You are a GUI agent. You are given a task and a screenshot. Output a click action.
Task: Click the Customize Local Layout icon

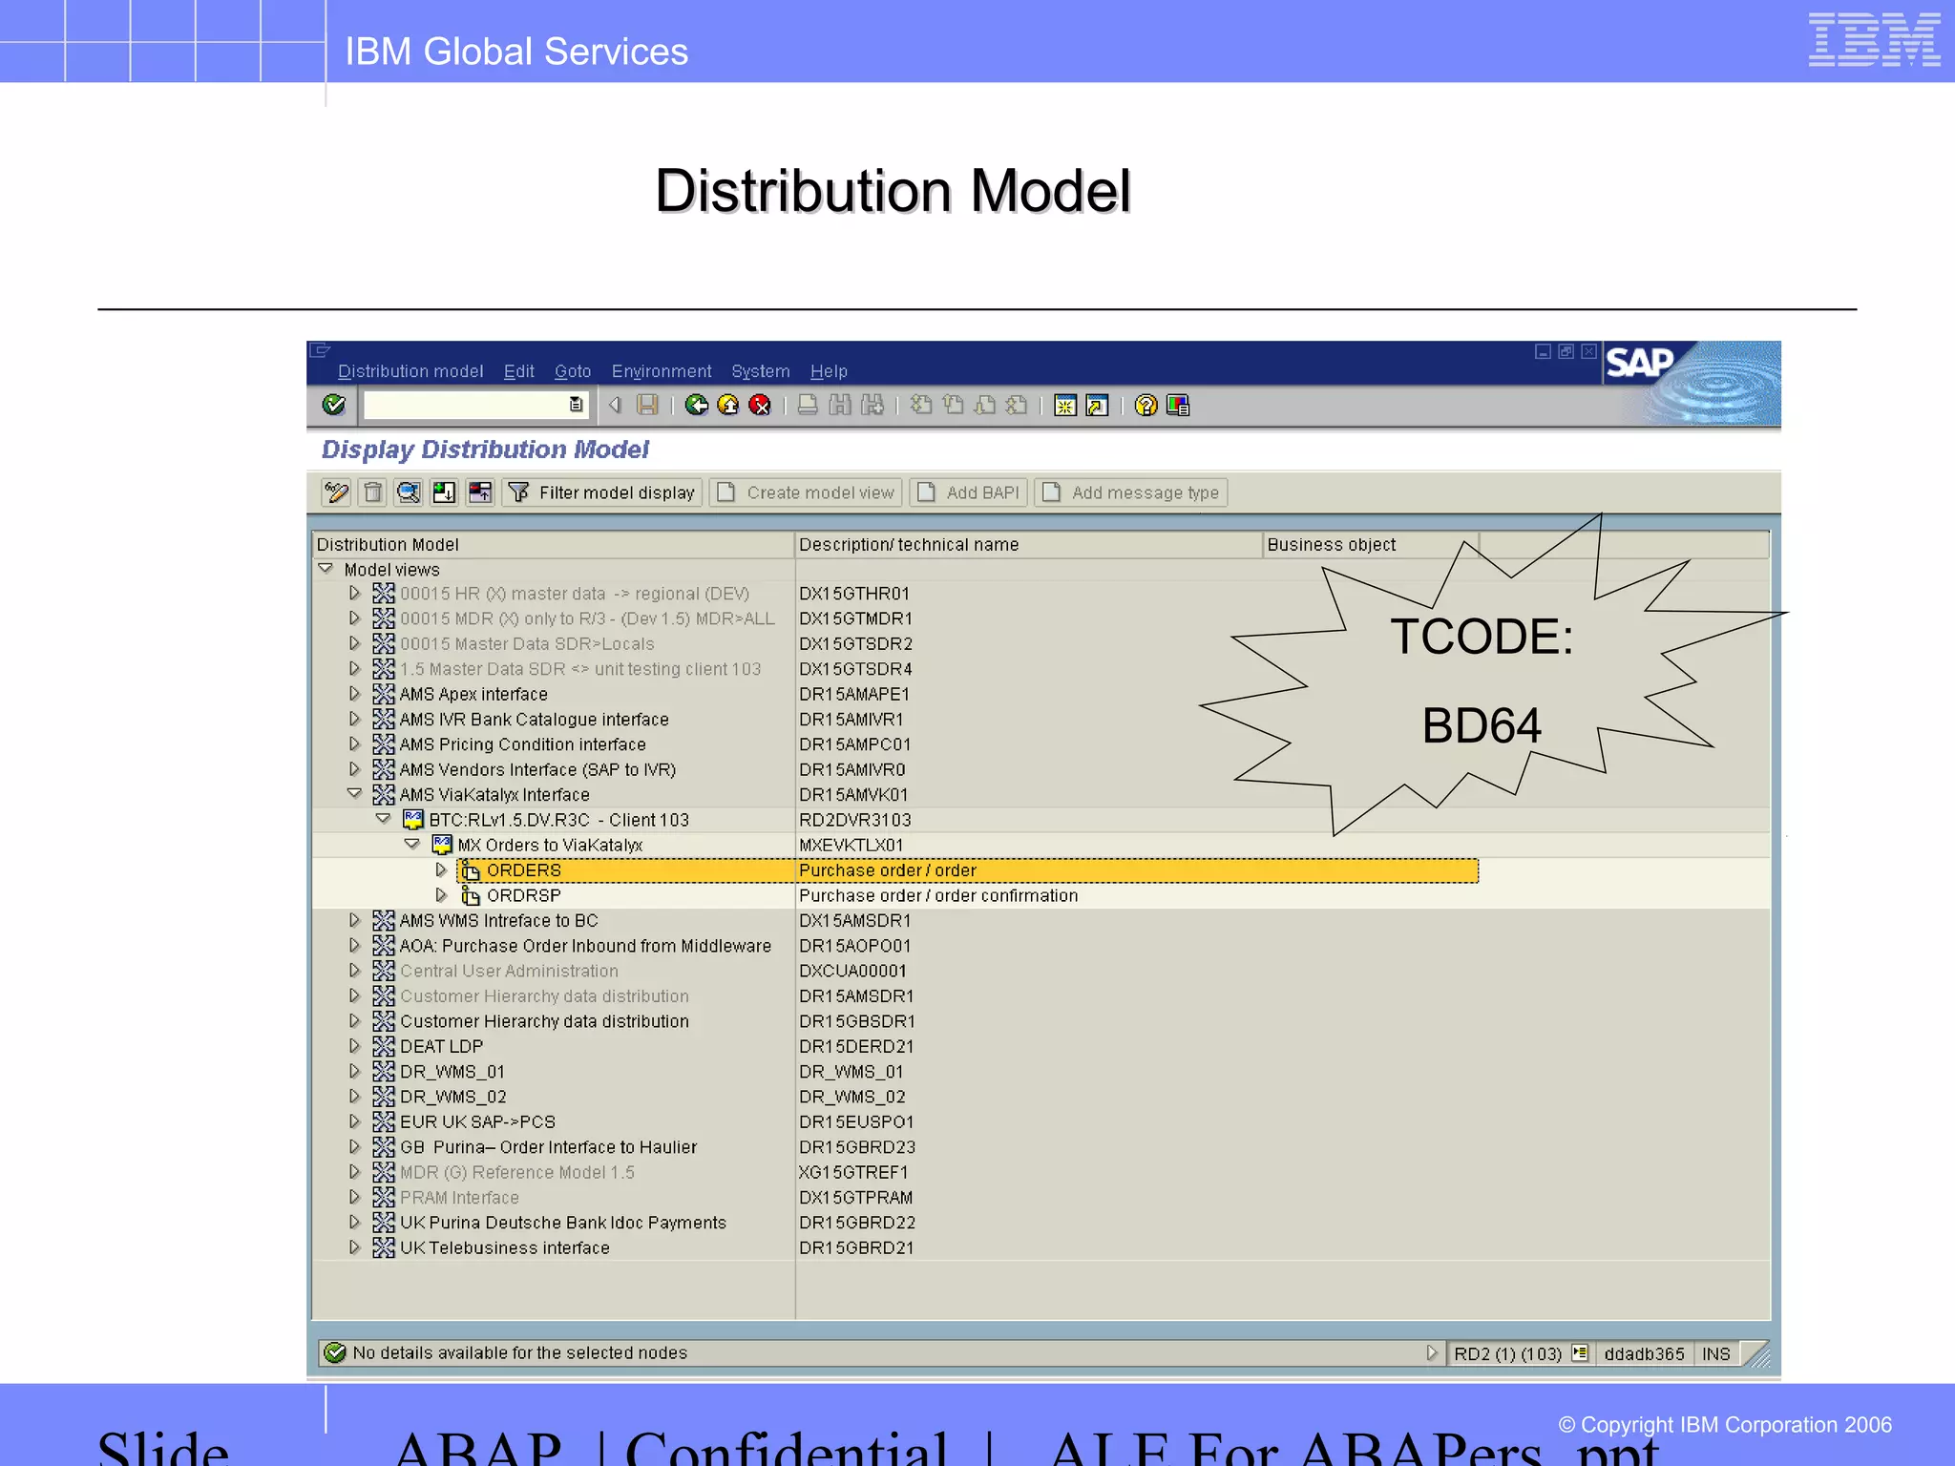pos(1178,406)
